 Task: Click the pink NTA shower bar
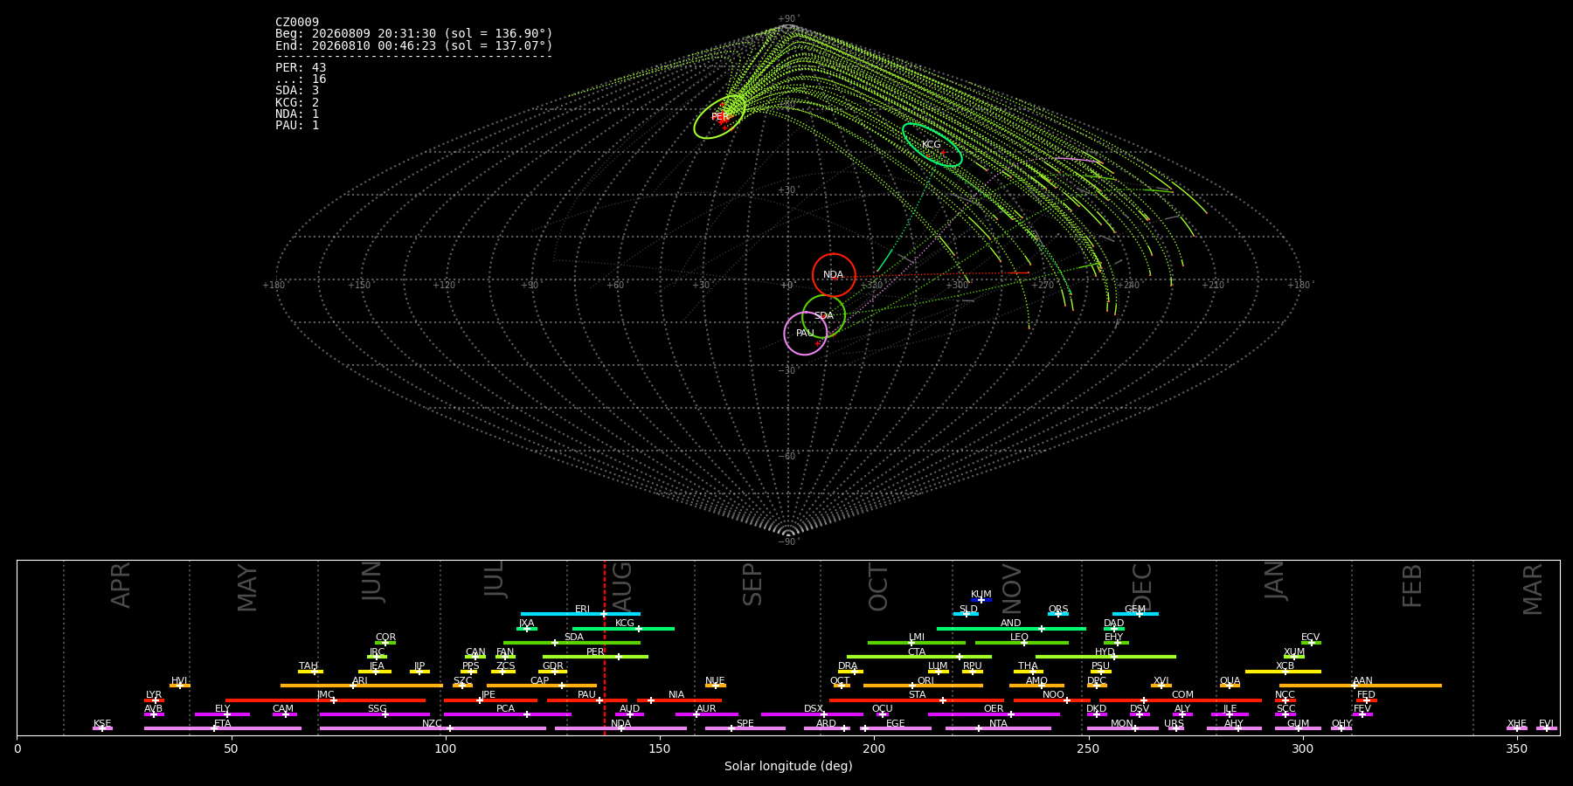pos(998,728)
